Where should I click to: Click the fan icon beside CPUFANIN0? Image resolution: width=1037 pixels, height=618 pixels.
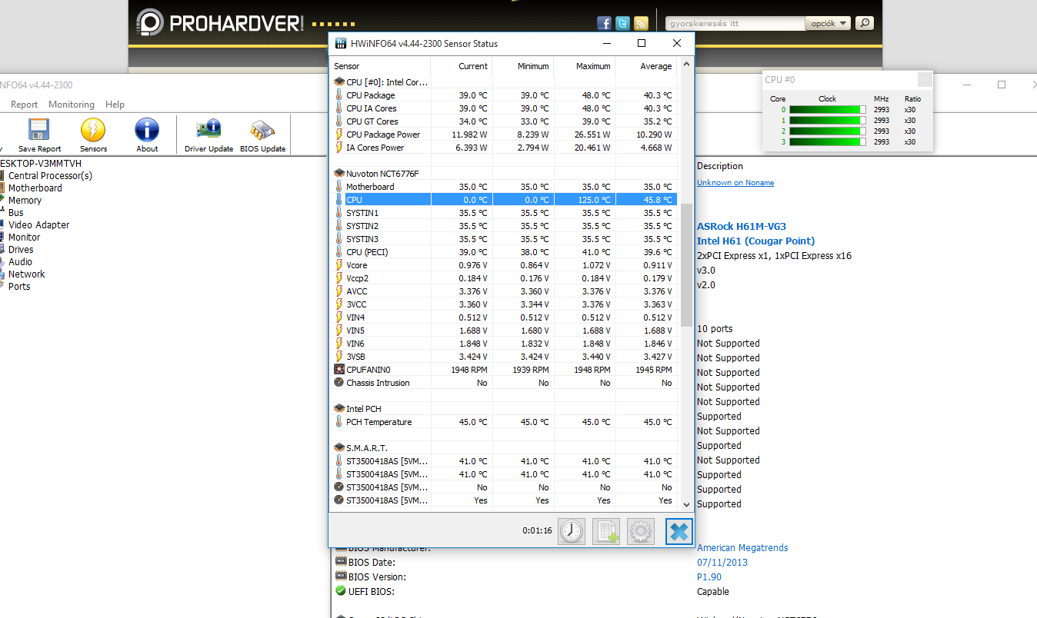(339, 370)
